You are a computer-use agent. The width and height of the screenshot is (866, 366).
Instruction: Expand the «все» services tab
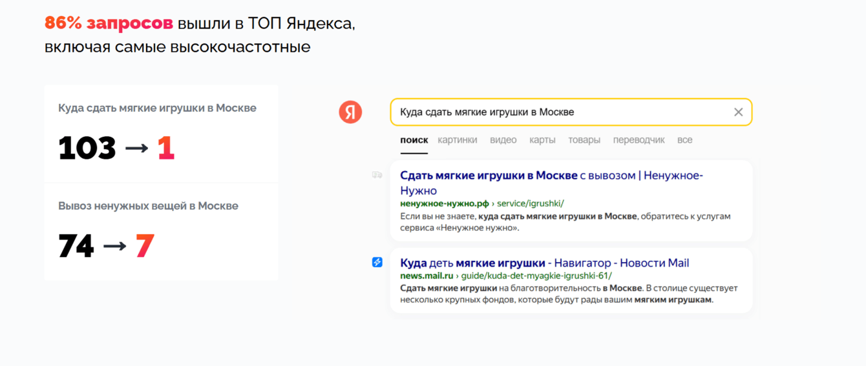click(684, 140)
